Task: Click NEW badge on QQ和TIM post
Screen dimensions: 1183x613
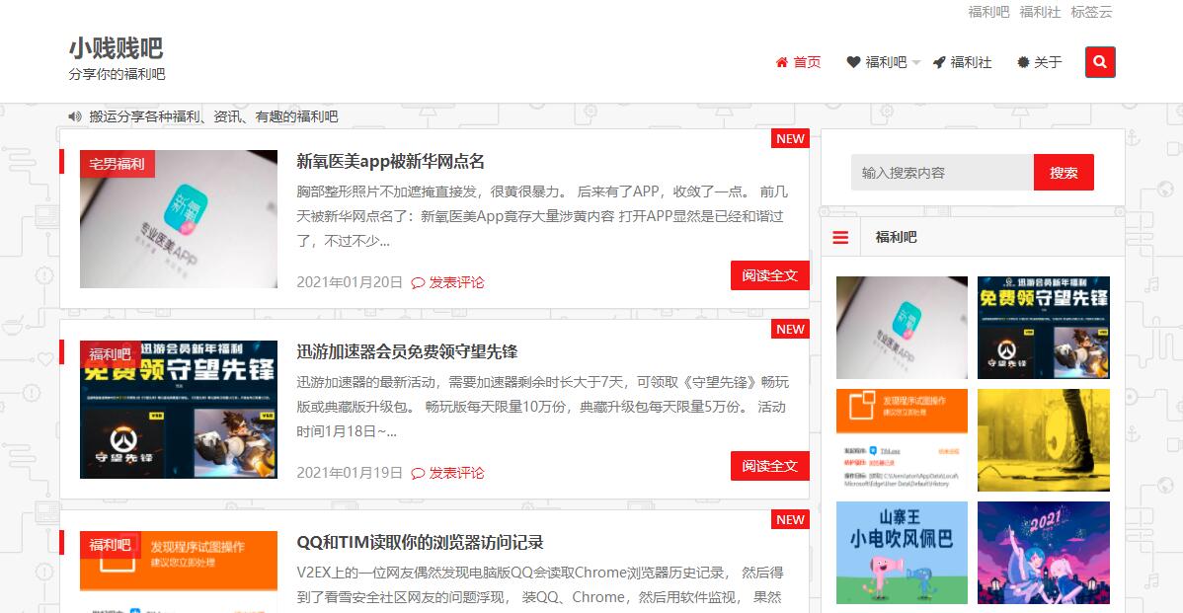Action: click(x=790, y=520)
